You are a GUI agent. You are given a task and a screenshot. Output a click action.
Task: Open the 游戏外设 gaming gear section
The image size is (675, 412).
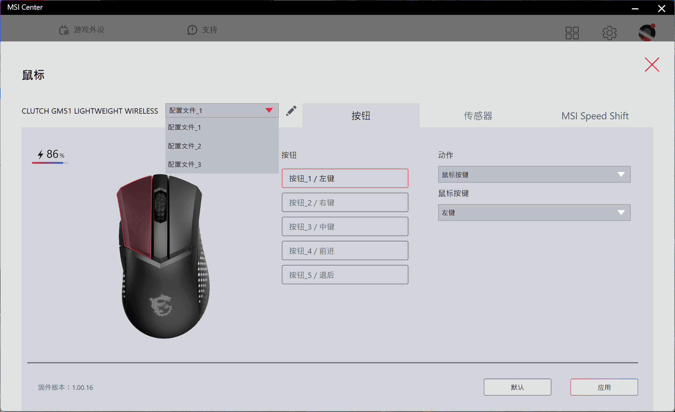[82, 30]
